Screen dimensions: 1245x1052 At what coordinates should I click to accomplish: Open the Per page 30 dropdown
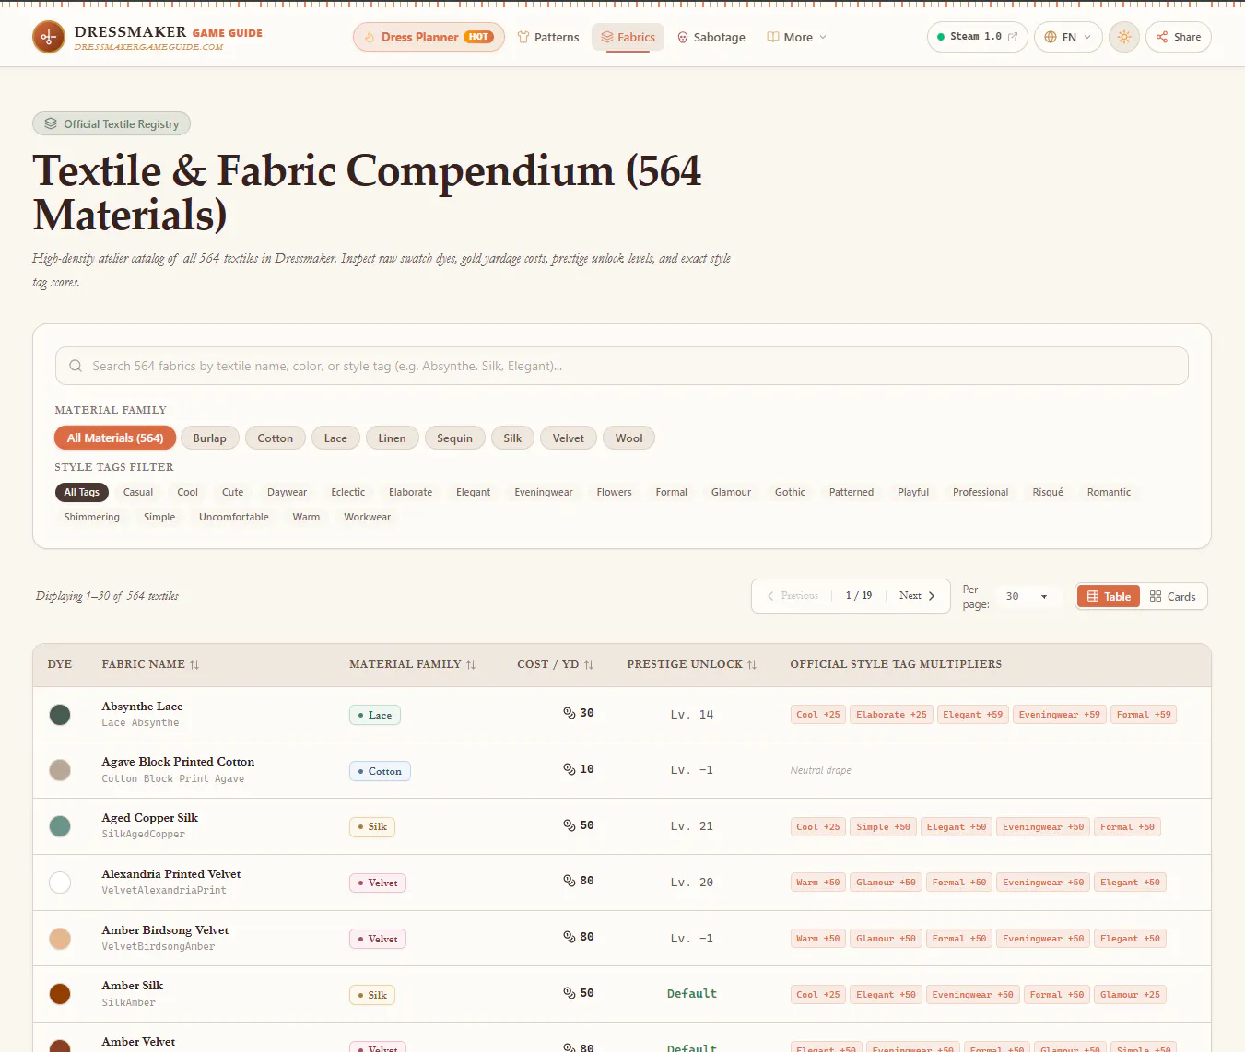[x=1027, y=596]
